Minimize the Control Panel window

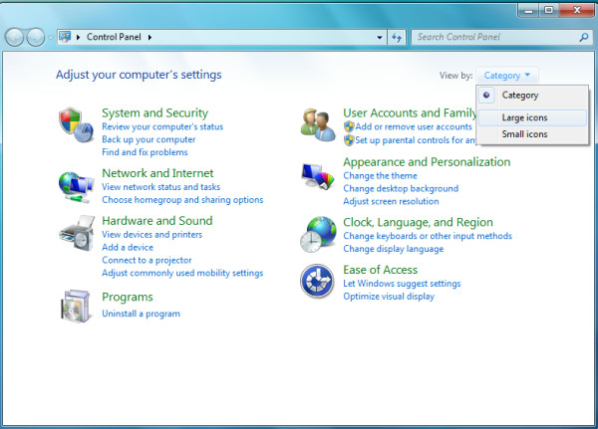pos(528,10)
